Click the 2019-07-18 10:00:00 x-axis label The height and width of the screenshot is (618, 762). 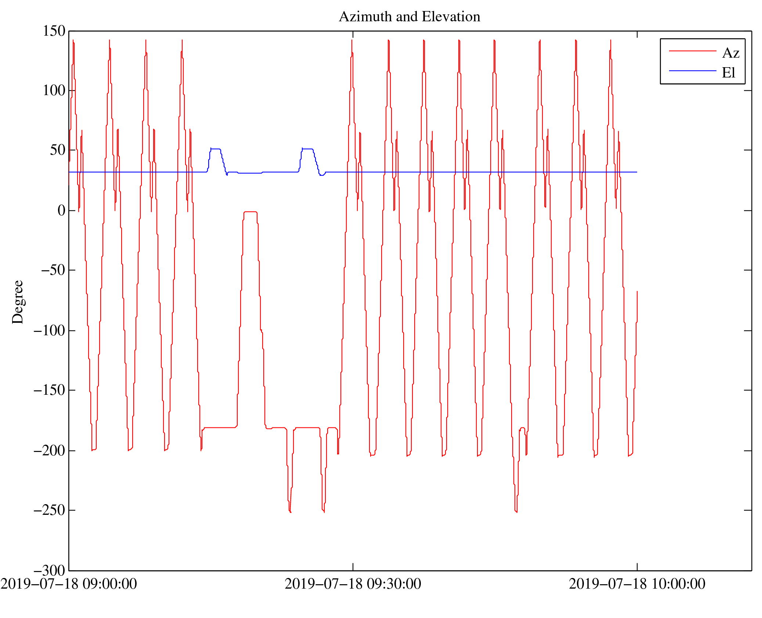click(x=637, y=584)
